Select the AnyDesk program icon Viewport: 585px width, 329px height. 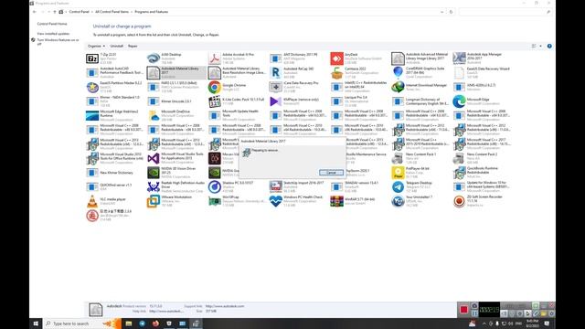point(336,58)
